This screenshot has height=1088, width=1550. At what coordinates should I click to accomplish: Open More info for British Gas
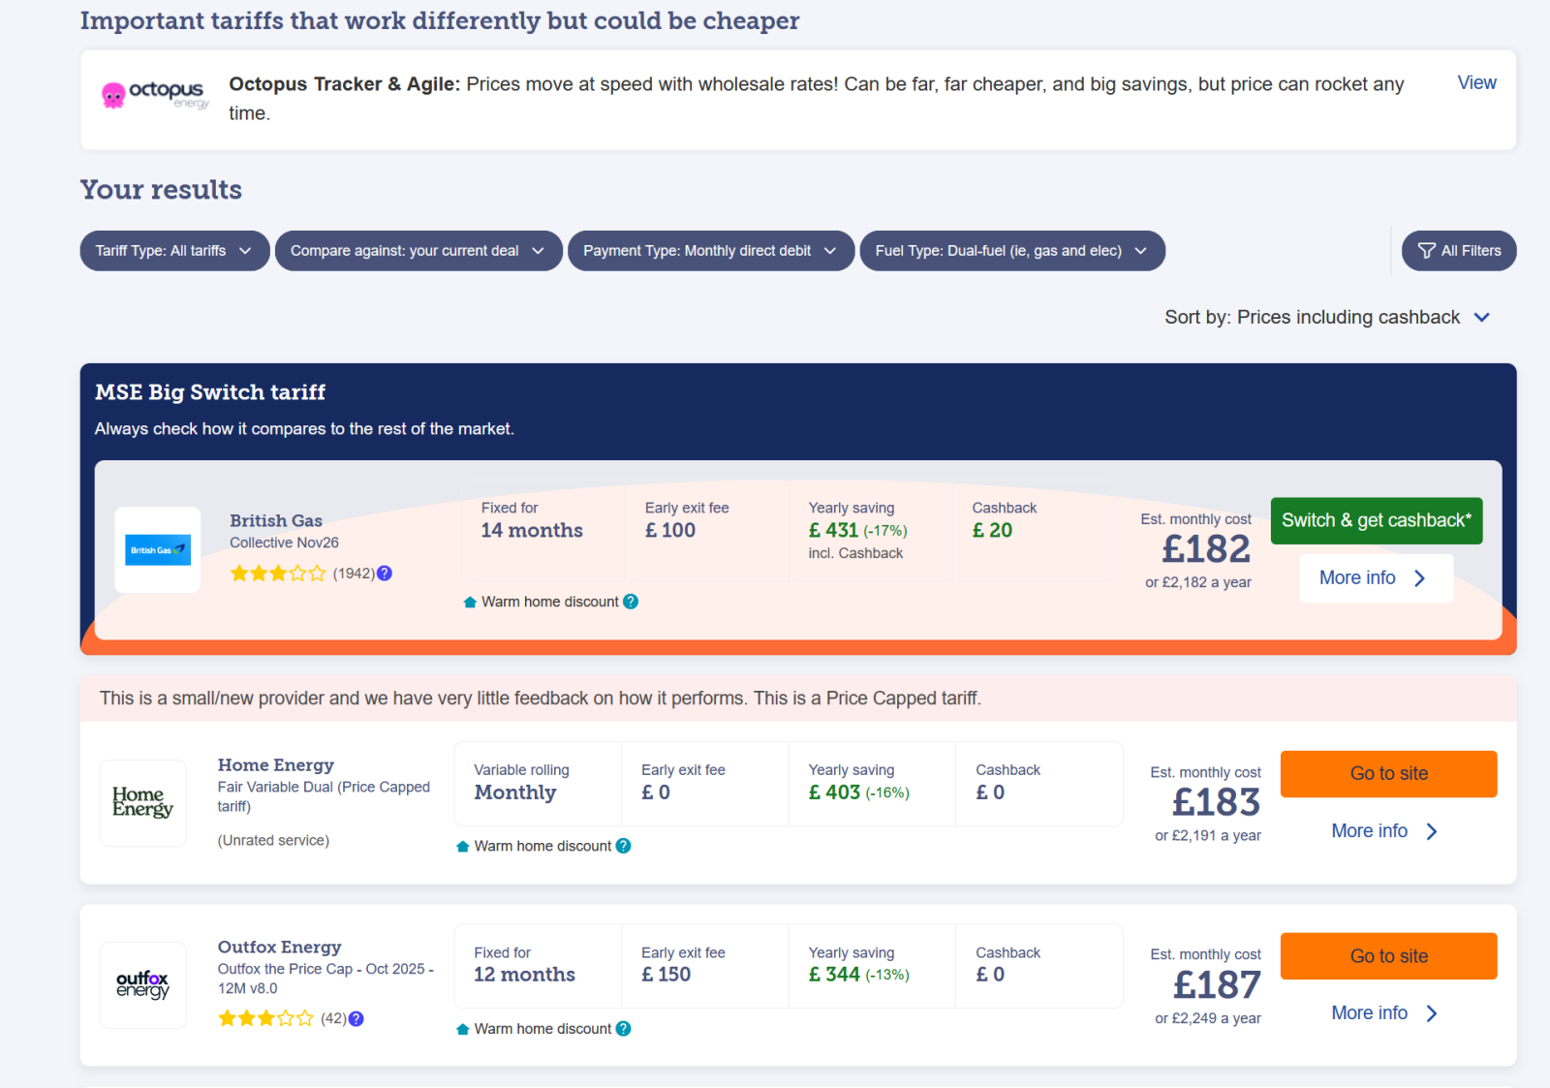(x=1375, y=578)
